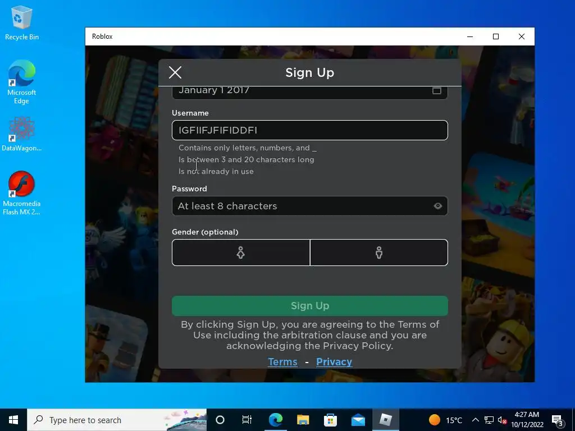Screen dimensions: 575x431
Task: Click the Password input field
Action: tap(310, 206)
